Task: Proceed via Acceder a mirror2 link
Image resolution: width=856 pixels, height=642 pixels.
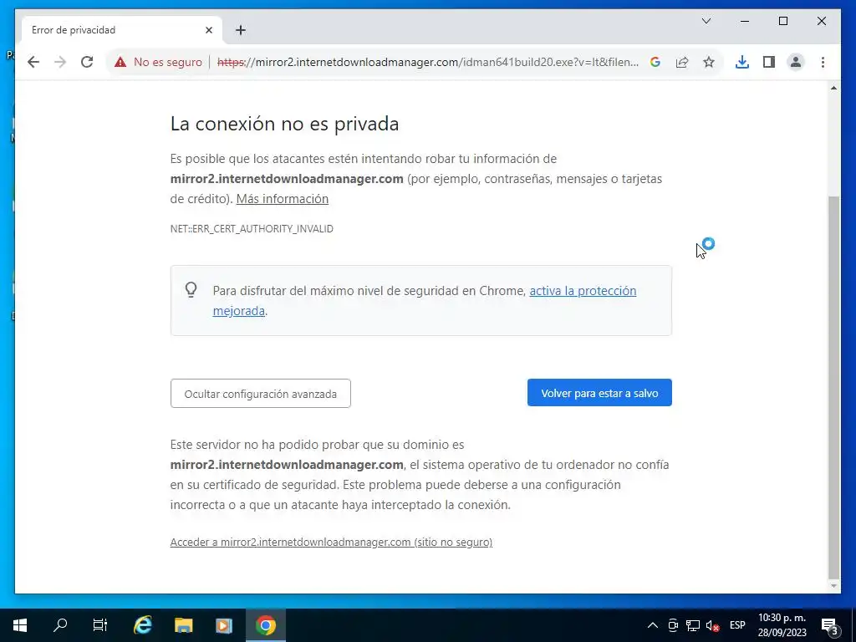Action: 331,542
